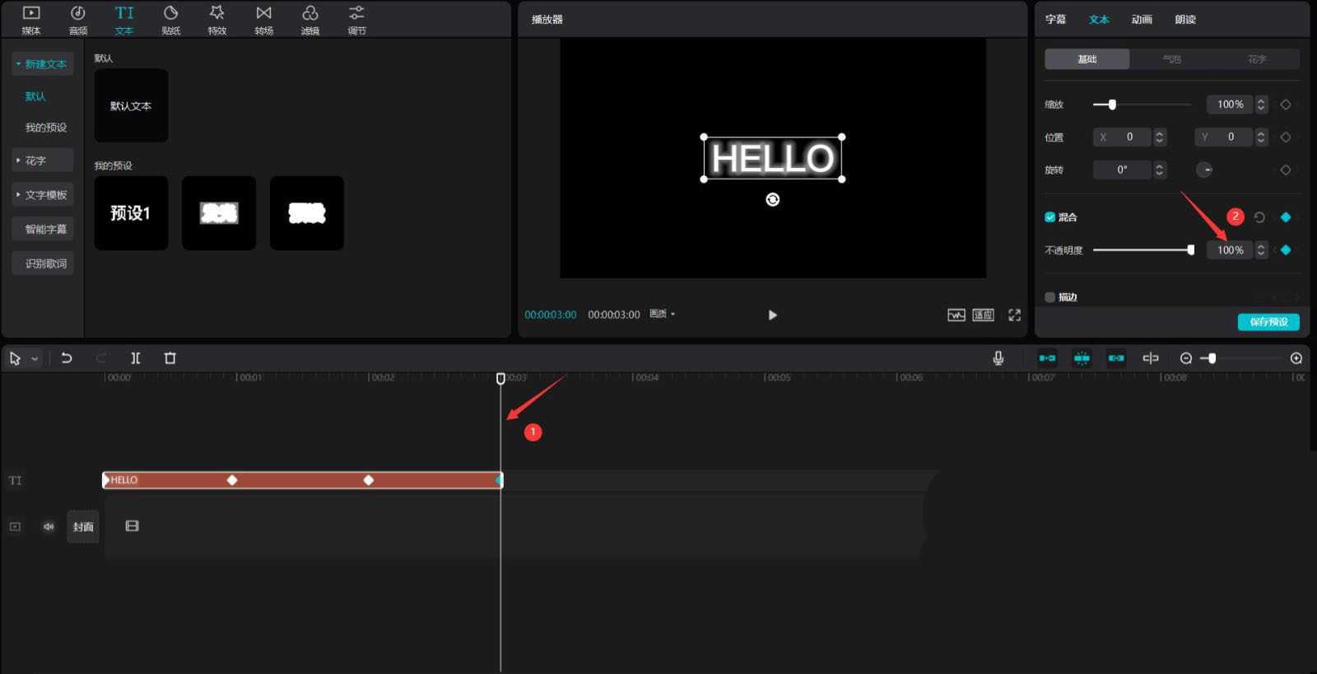Image resolution: width=1317 pixels, height=674 pixels.
Task: Click the timeline zoom-out magnifier icon
Action: [x=1185, y=358]
